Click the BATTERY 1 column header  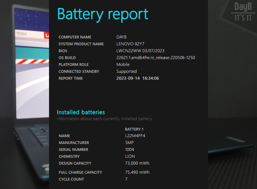pyautogui.click(x=134, y=129)
